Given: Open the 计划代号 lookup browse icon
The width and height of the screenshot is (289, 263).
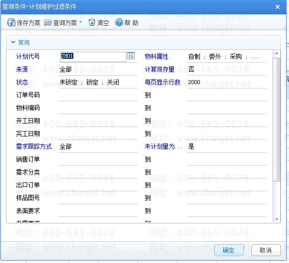Looking at the screenshot, I should (131, 56).
